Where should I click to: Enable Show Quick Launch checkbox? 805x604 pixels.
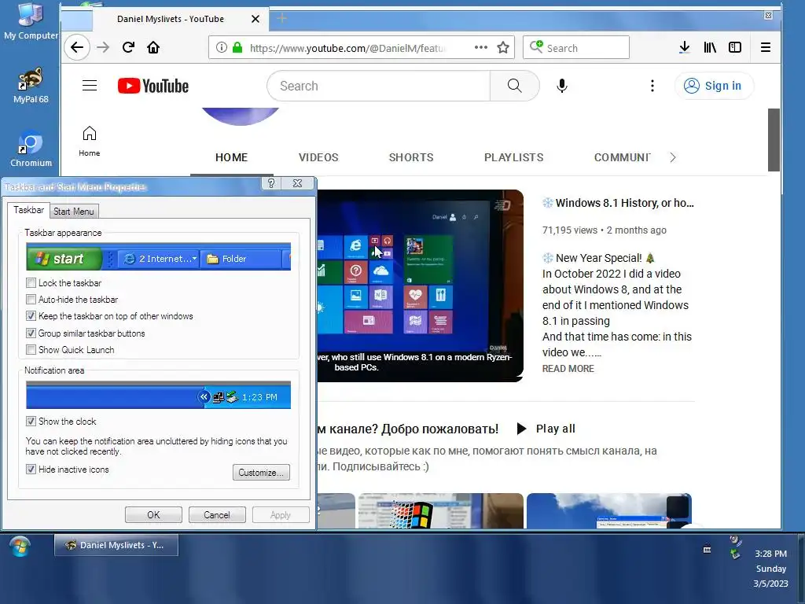pos(31,350)
